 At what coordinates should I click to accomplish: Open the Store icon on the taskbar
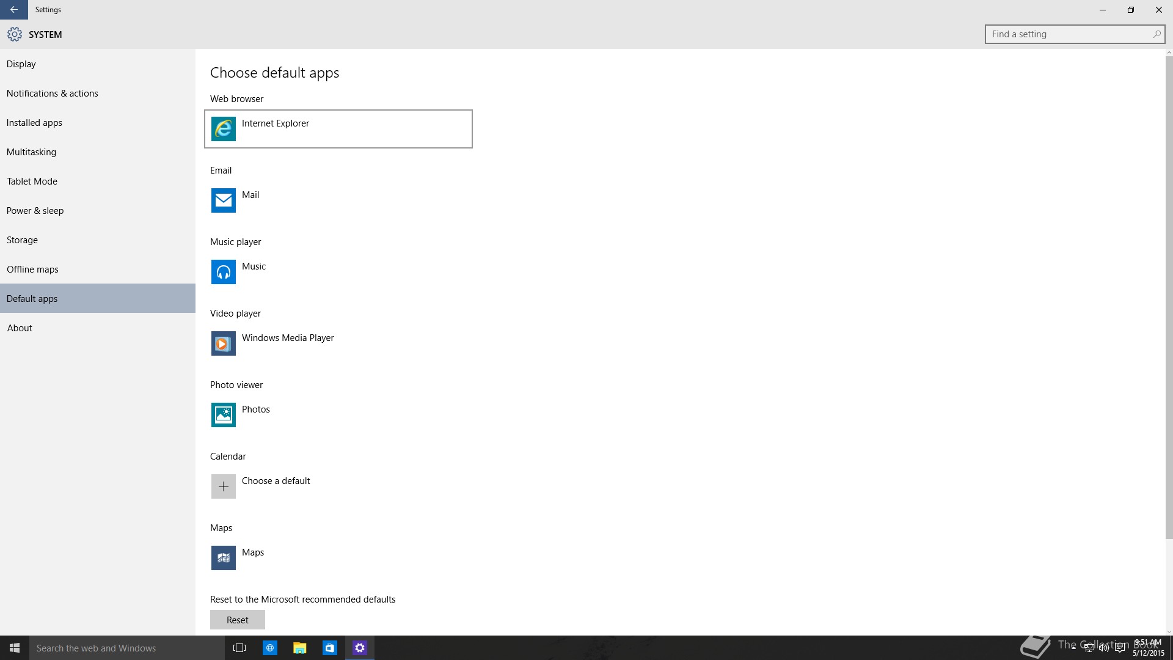329,648
